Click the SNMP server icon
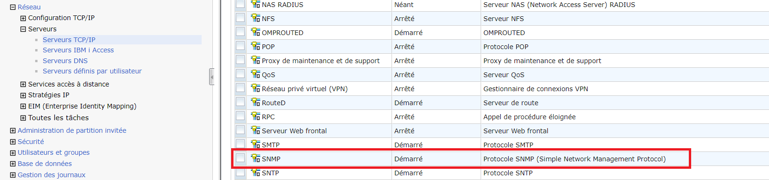 256,158
